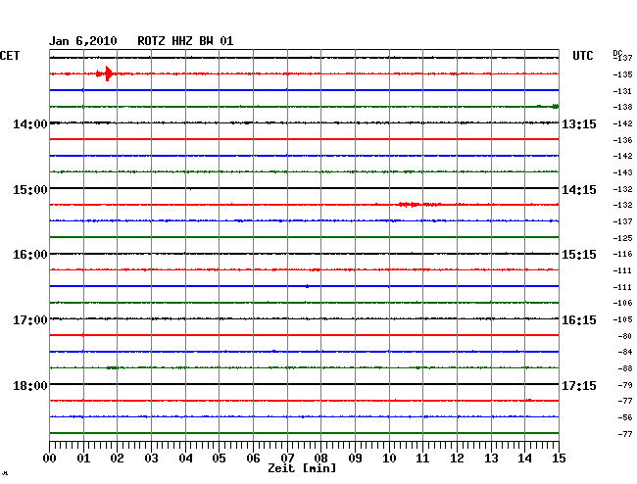Click the DC offset value '-143'
The width and height of the screenshot is (637, 484).
click(622, 172)
